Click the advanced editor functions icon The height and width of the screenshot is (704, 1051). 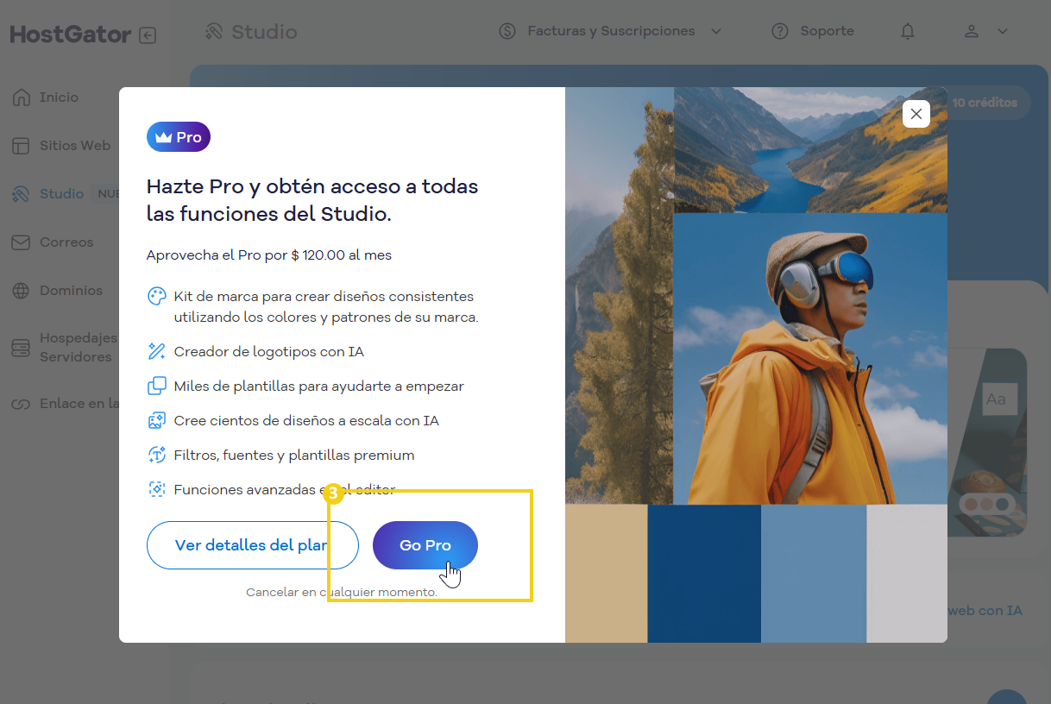tap(157, 489)
